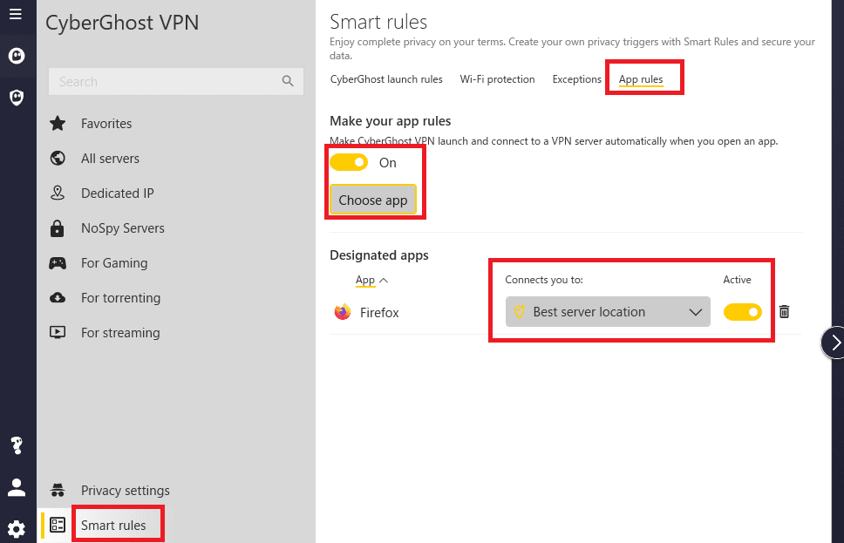This screenshot has width=844, height=543.
Task: Open the account profile icon
Action: click(x=17, y=487)
